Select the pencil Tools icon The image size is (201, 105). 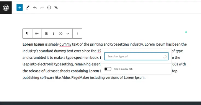pyautogui.click(x=28, y=8)
